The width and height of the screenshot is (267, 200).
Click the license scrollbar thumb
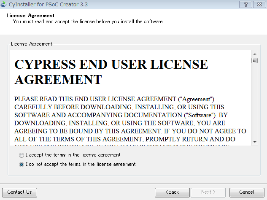click(x=255, y=60)
